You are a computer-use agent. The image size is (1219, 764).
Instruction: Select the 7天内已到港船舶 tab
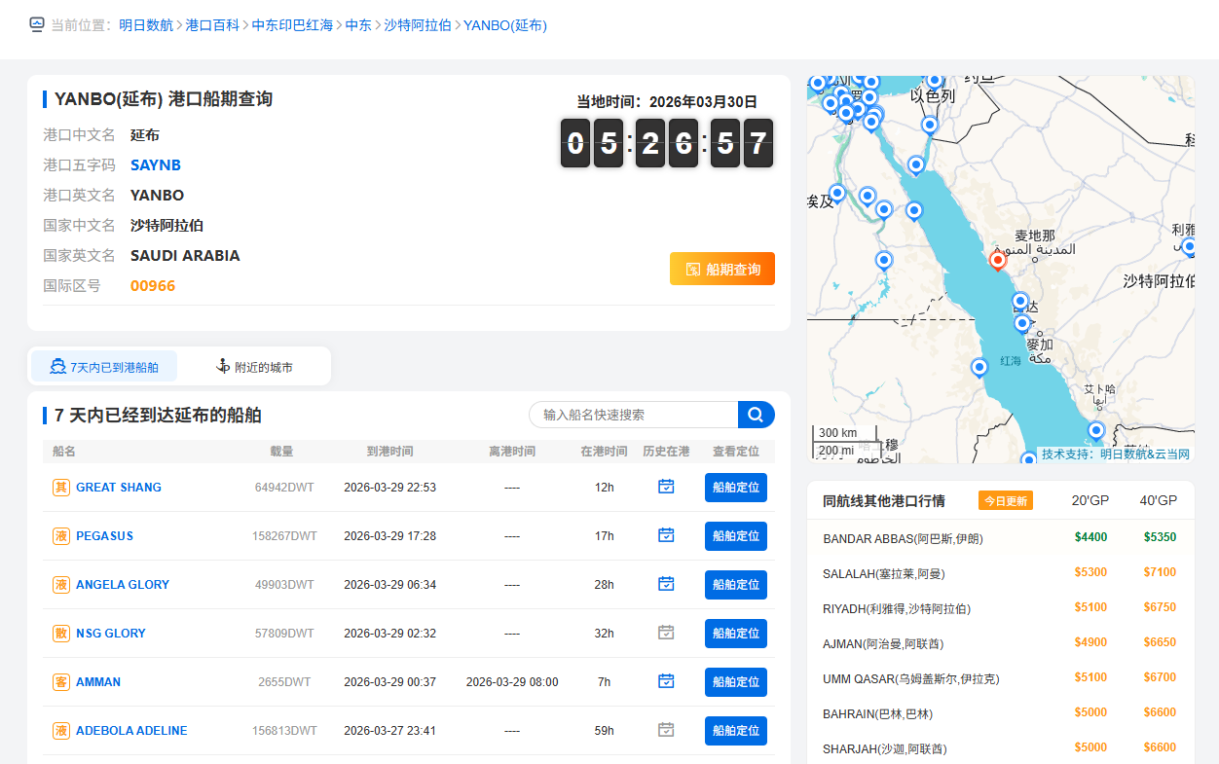pyautogui.click(x=104, y=367)
